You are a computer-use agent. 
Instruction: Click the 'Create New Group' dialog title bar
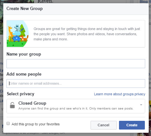(76, 9)
